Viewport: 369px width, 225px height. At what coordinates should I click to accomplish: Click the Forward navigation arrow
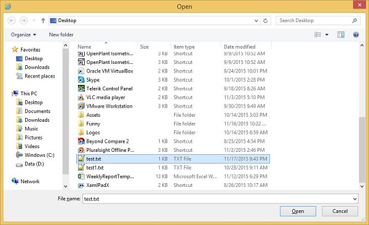[x=23, y=21]
